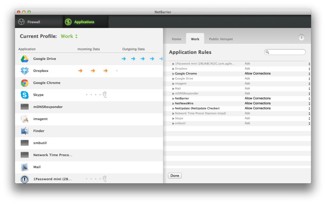Open Skype rule Ask popup

pos(277,118)
